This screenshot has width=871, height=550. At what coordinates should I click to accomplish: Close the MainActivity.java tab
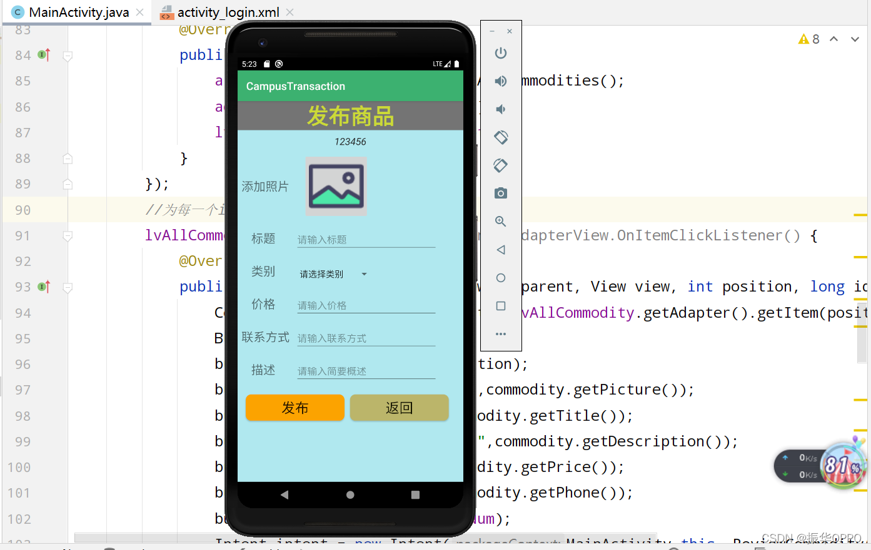[140, 12]
